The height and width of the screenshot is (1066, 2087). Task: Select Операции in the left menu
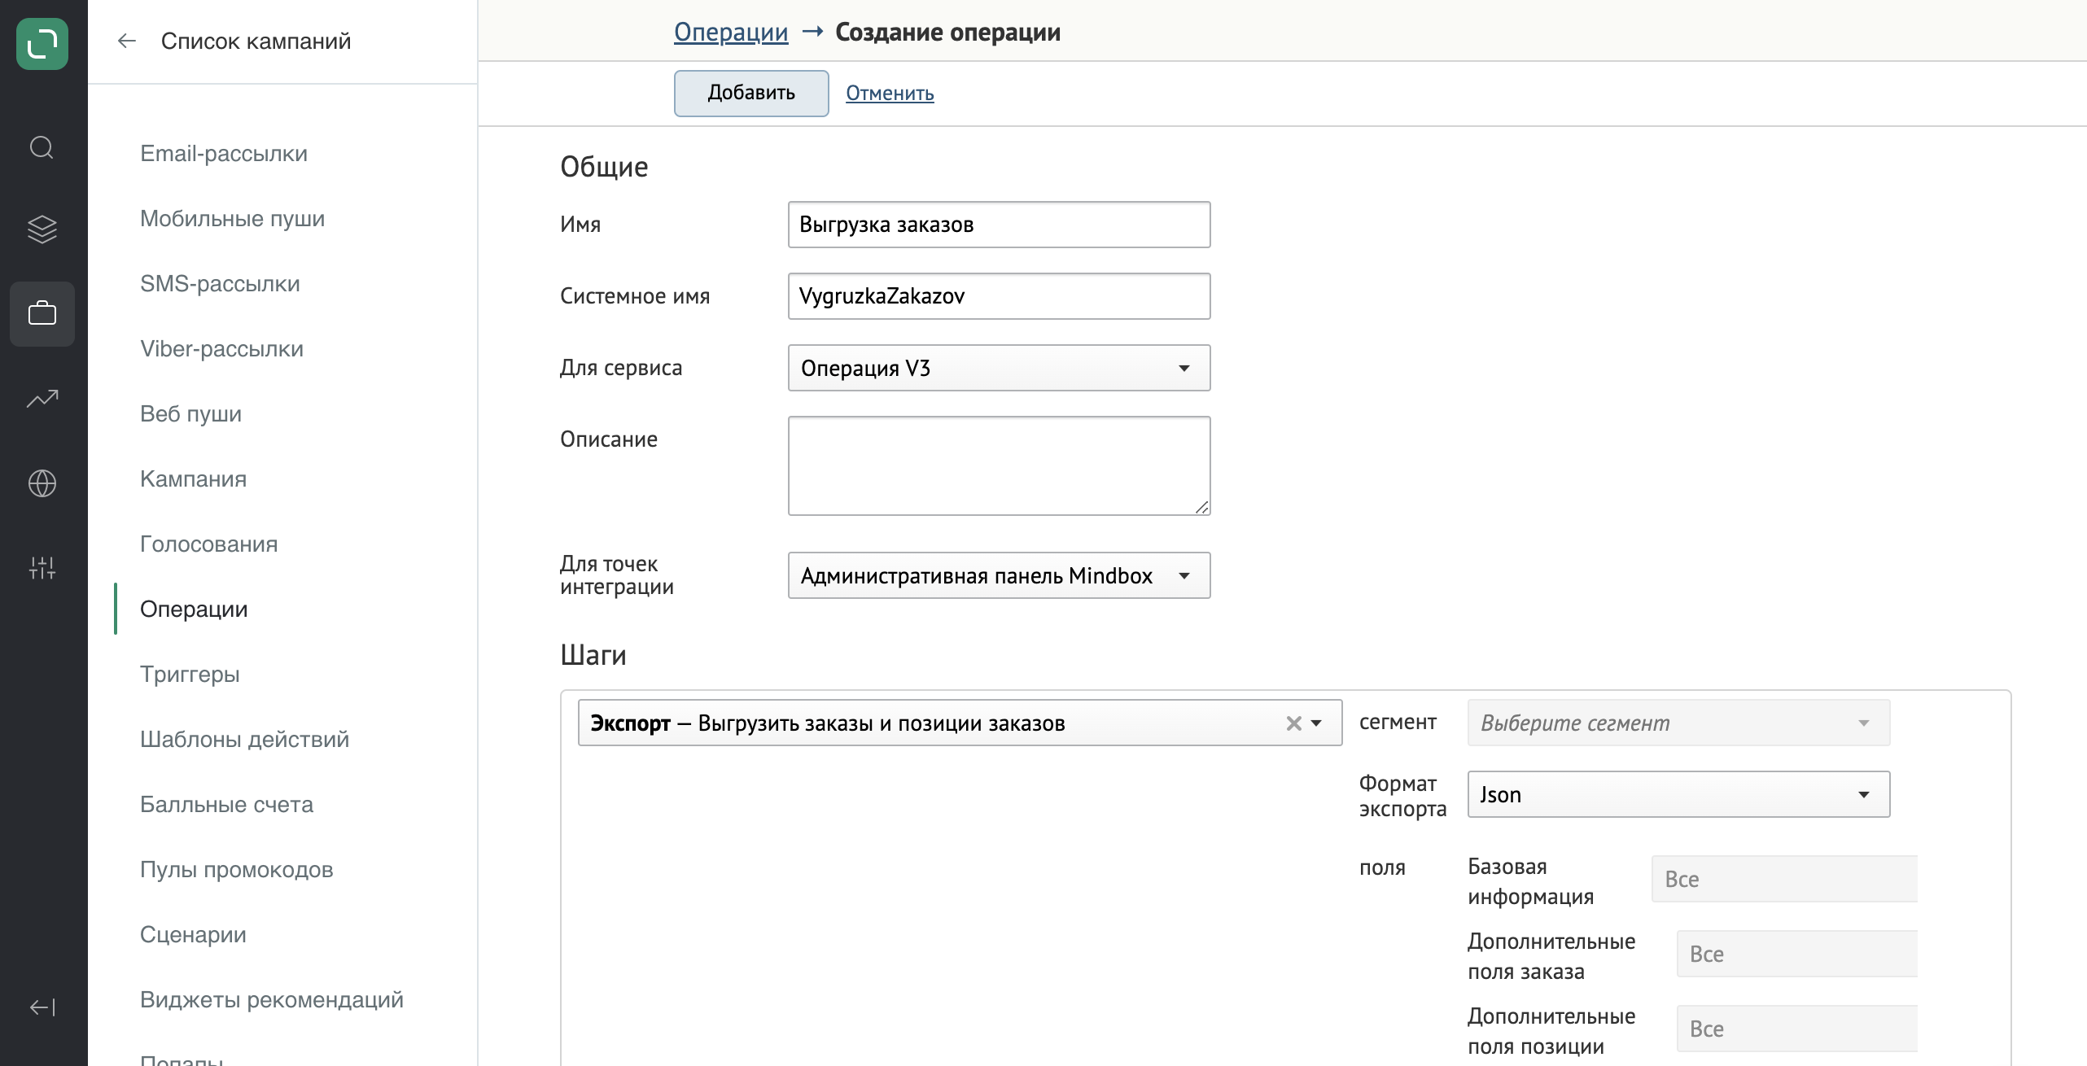(194, 609)
